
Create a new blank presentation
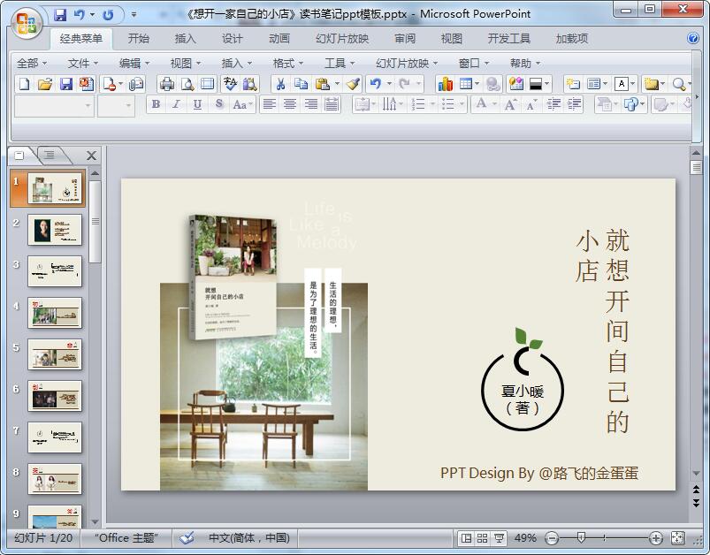tap(25, 84)
